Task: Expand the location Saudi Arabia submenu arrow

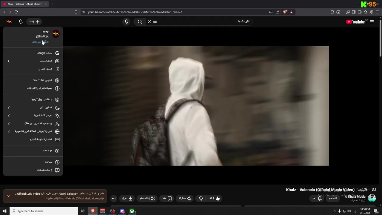Action: coord(9,131)
